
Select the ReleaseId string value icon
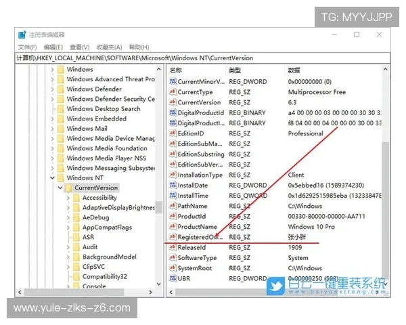coord(173,248)
